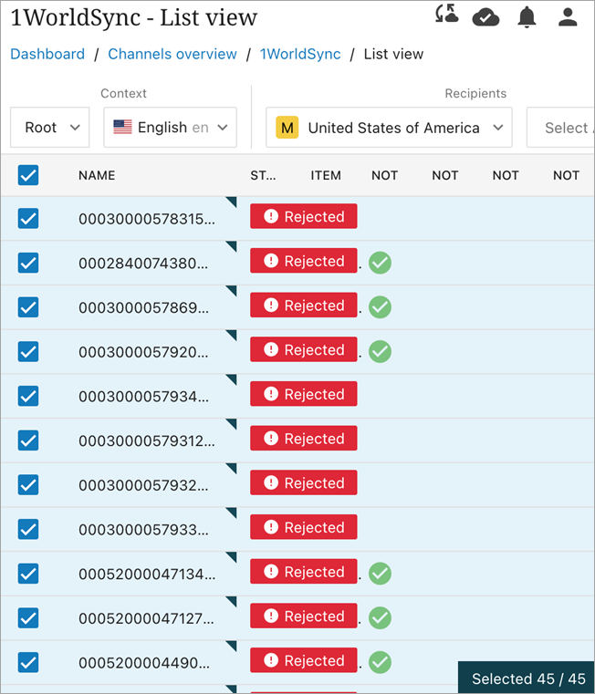
Task: Sort by the NAME column header
Action: pyautogui.click(x=97, y=175)
